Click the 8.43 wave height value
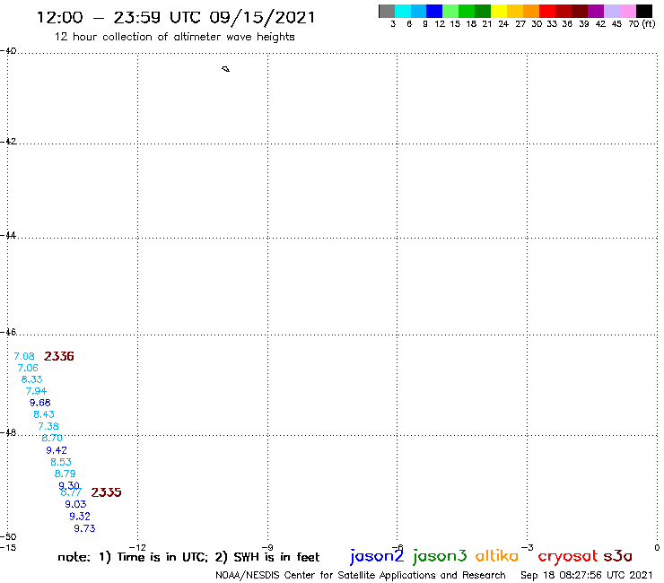This screenshot has height=583, width=664. point(44,414)
